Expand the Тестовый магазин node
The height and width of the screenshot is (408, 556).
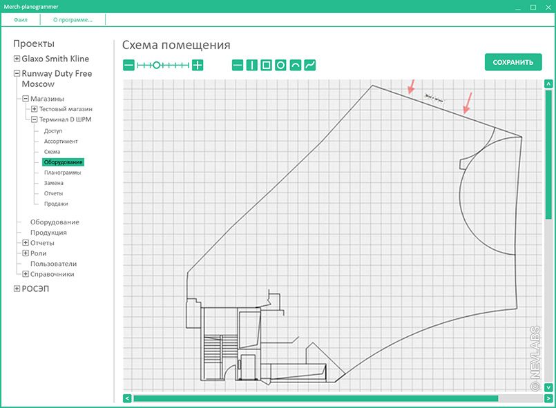point(35,109)
